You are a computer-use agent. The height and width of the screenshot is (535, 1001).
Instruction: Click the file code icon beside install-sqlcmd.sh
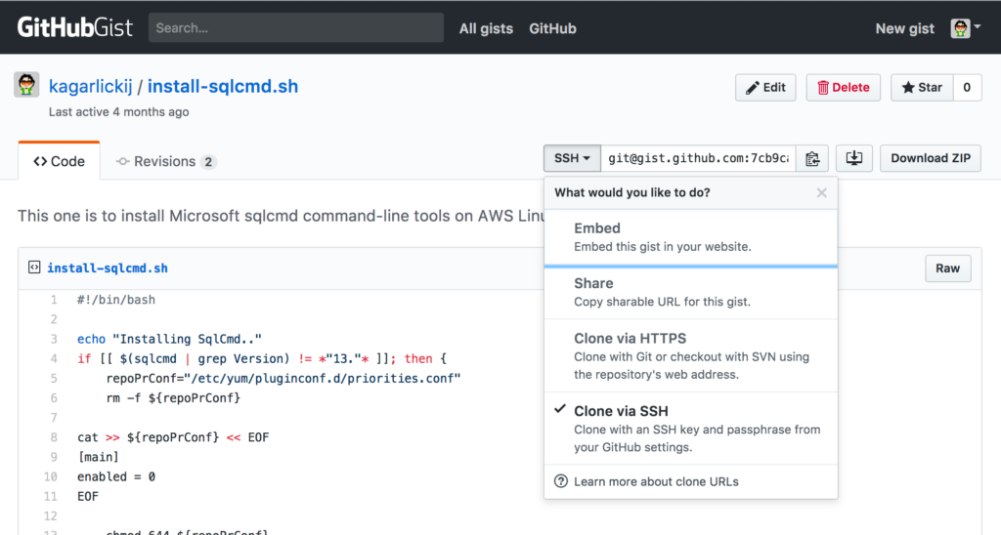pos(33,267)
